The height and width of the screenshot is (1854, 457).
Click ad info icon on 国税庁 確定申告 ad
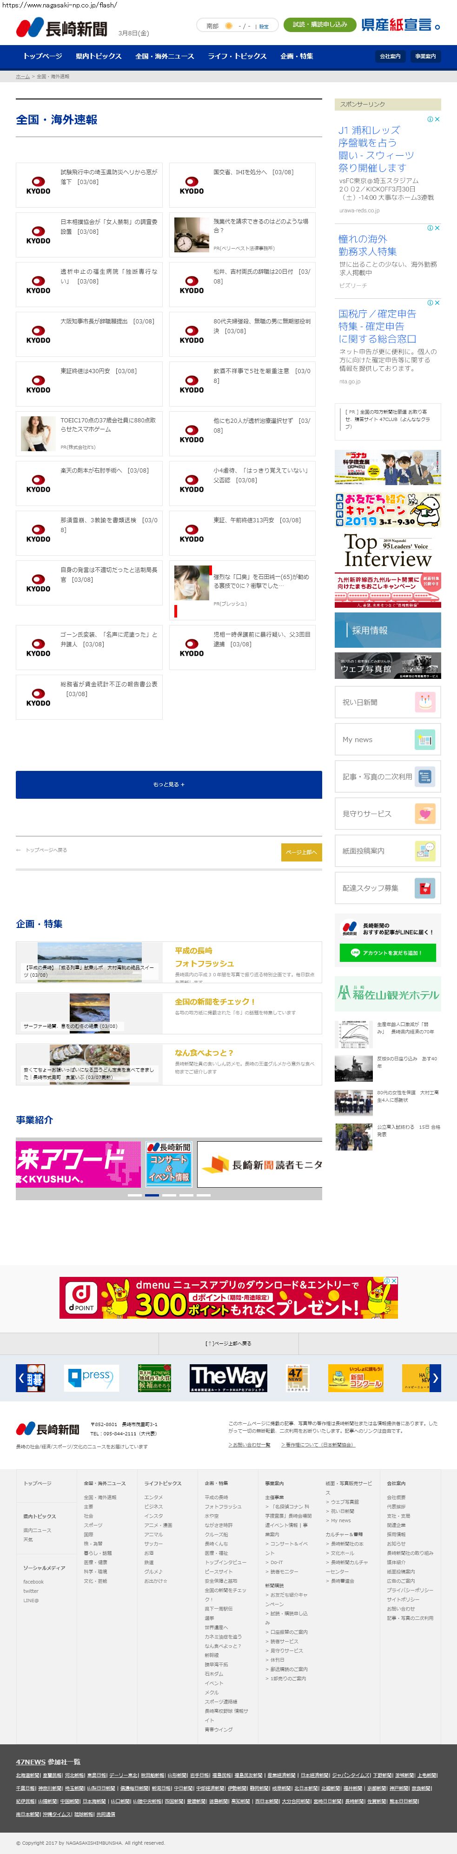[x=430, y=303]
